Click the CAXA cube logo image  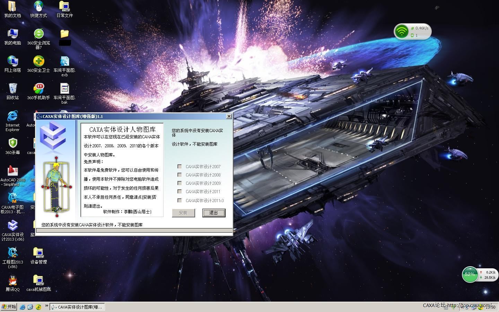53,137
